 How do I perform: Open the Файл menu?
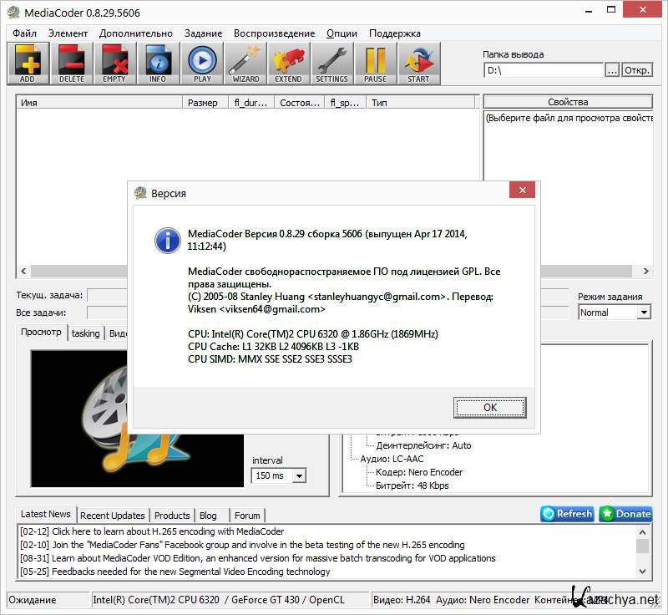[x=24, y=33]
